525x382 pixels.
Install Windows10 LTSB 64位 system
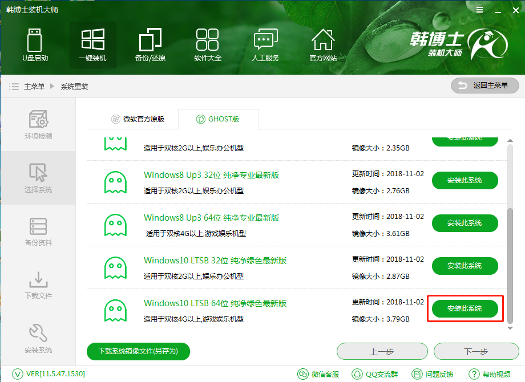coord(465,308)
